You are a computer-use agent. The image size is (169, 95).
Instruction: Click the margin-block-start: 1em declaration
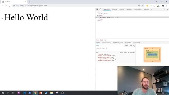(106, 56)
